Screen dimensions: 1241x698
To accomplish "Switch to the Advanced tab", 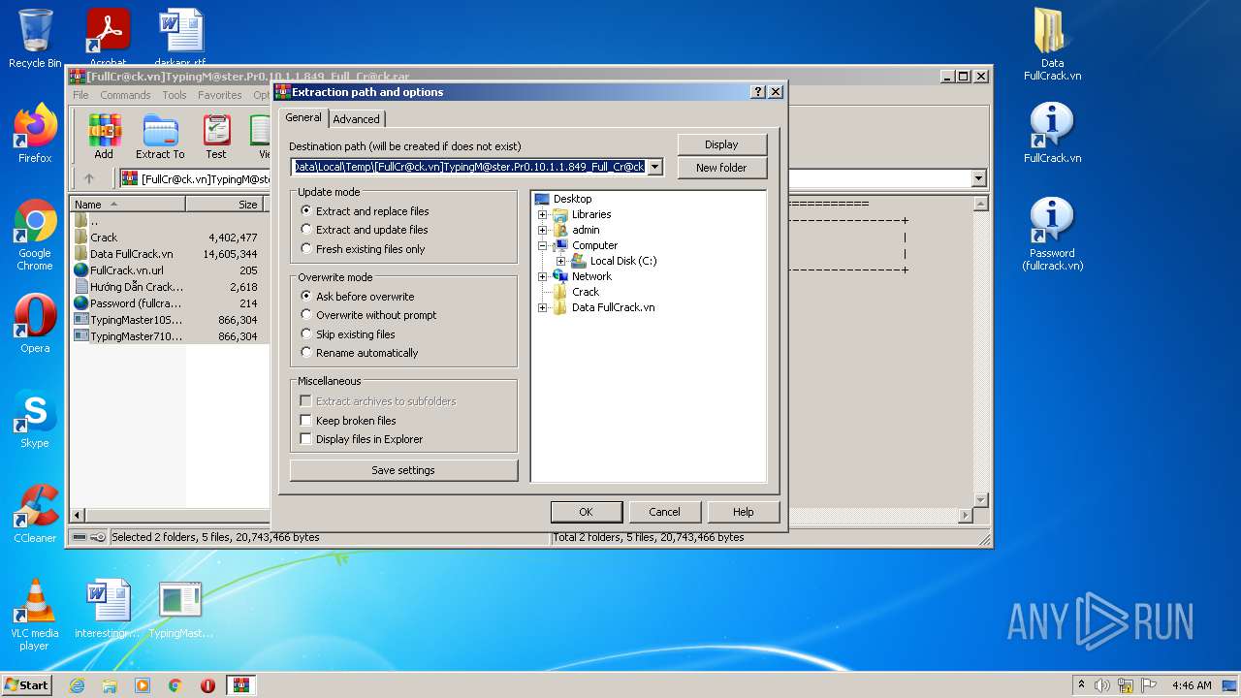I will pyautogui.click(x=357, y=119).
